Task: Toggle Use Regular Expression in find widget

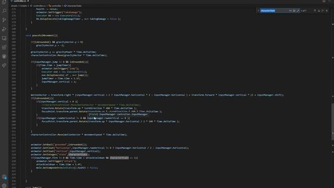Action: 298,10
